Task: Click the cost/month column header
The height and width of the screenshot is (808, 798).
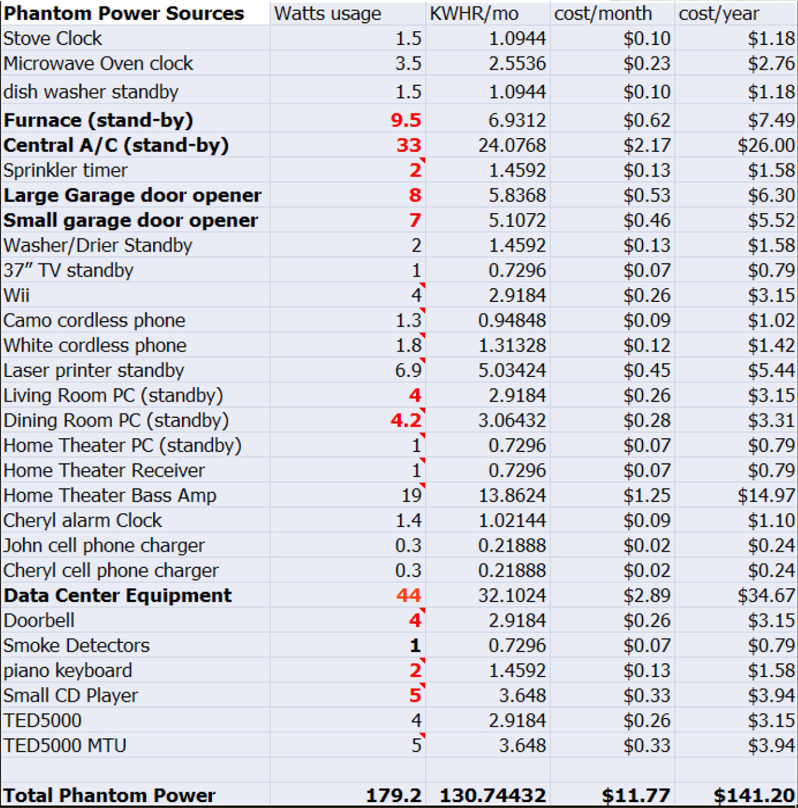Action: [603, 13]
